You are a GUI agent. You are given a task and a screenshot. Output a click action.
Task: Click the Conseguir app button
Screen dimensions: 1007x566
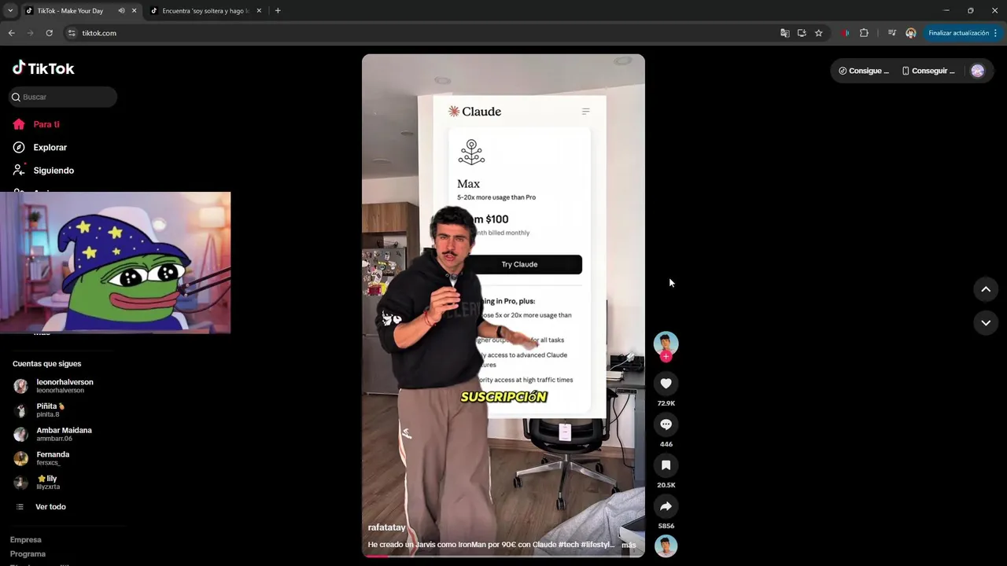pyautogui.click(x=928, y=71)
